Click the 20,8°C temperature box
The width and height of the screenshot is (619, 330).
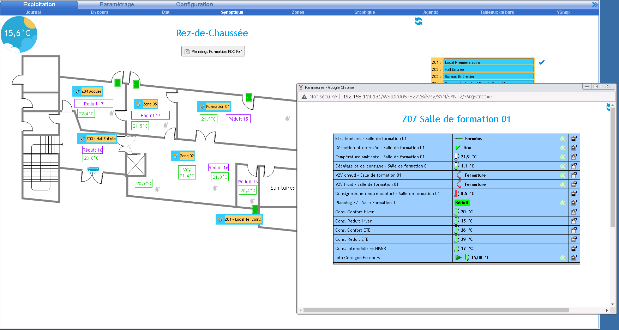[x=91, y=158]
